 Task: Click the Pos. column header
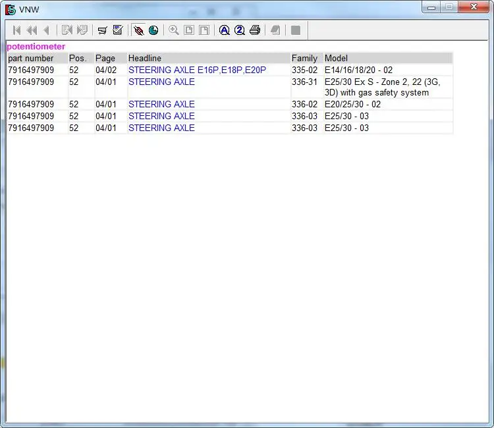click(78, 58)
